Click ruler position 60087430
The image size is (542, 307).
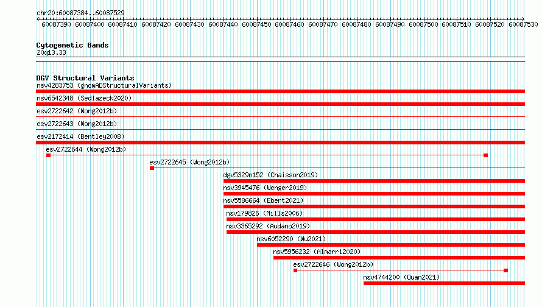tap(190, 24)
